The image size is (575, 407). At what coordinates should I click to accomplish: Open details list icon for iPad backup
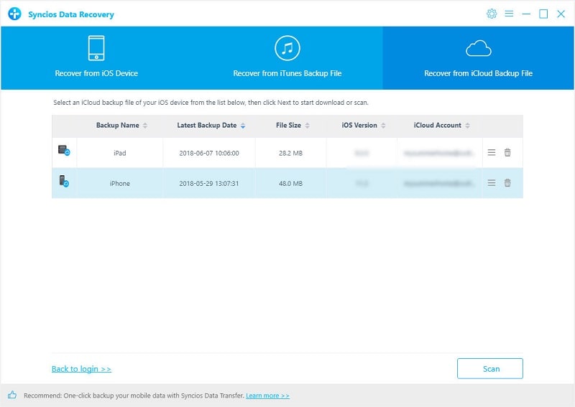pos(492,152)
